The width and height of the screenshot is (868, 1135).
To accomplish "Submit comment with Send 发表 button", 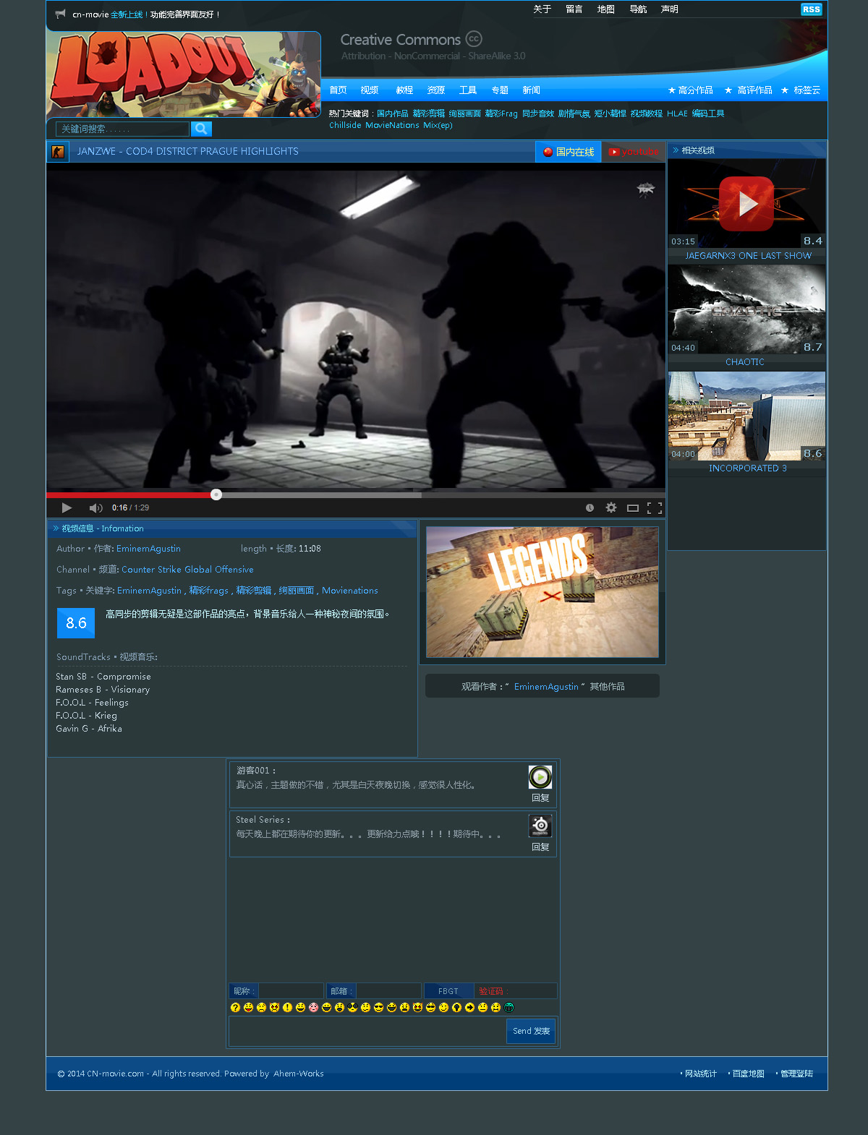I will pos(531,1031).
